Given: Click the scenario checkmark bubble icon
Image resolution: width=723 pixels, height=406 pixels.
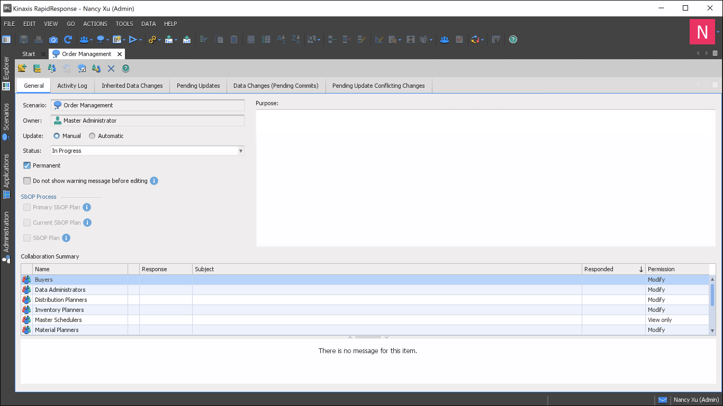Looking at the screenshot, I should click(x=82, y=68).
